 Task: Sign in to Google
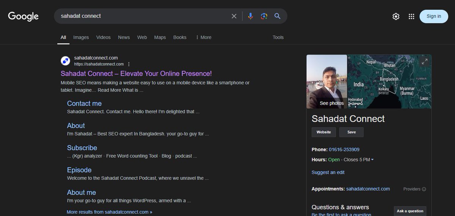coord(434,16)
